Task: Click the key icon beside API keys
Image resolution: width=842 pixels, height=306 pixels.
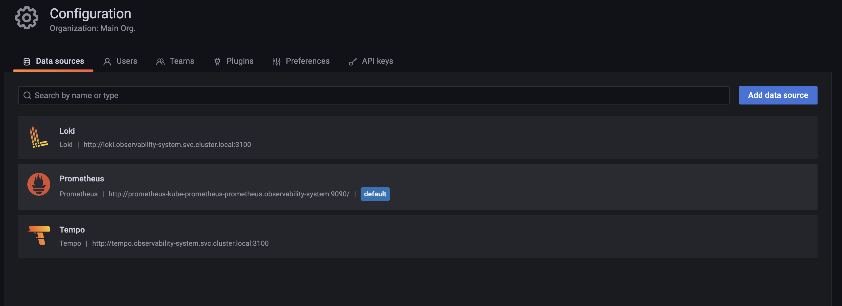Action: click(x=353, y=61)
